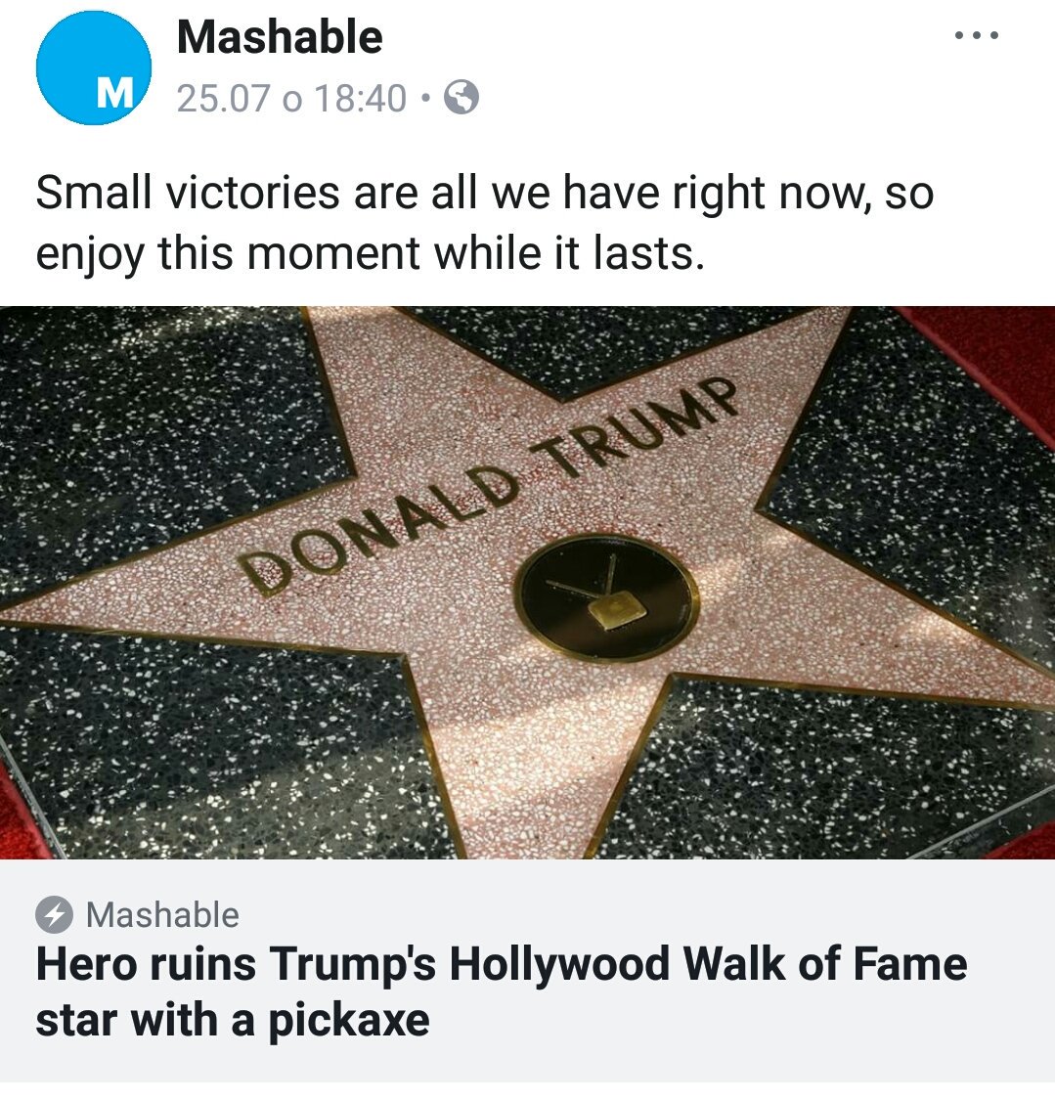The width and height of the screenshot is (1055, 1100).
Task: Open the three-dot post options menu
Action: pos(977,35)
